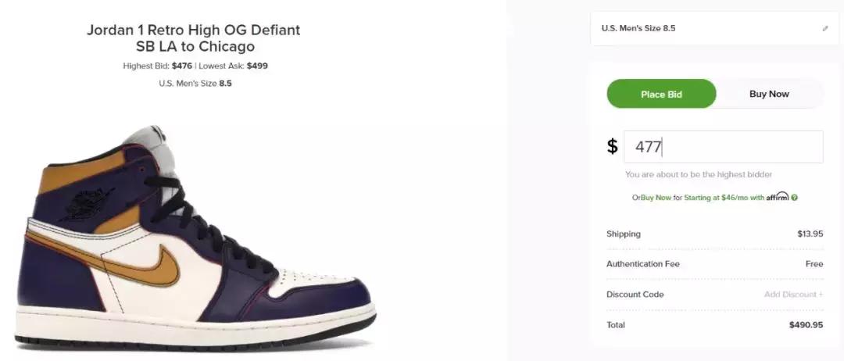Viewport: 844px width, 361px height.
Task: Click the Authentication Fee label
Action: point(642,264)
